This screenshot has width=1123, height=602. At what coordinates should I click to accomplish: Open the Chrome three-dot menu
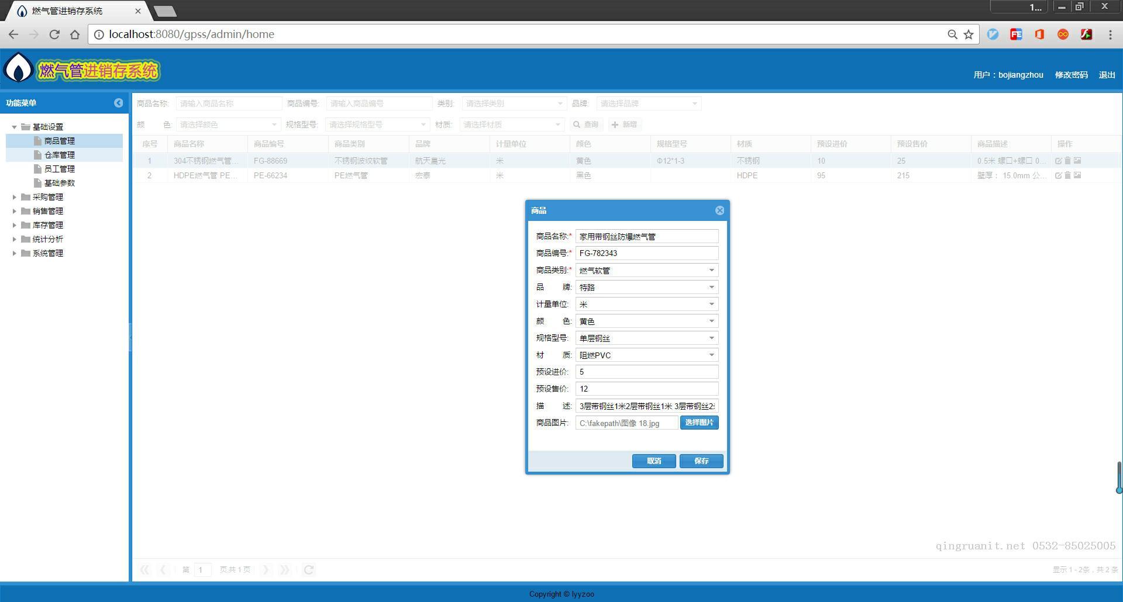click(1110, 34)
